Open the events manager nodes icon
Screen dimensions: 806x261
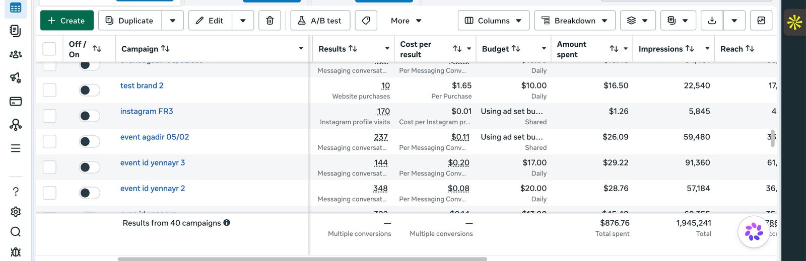16,125
